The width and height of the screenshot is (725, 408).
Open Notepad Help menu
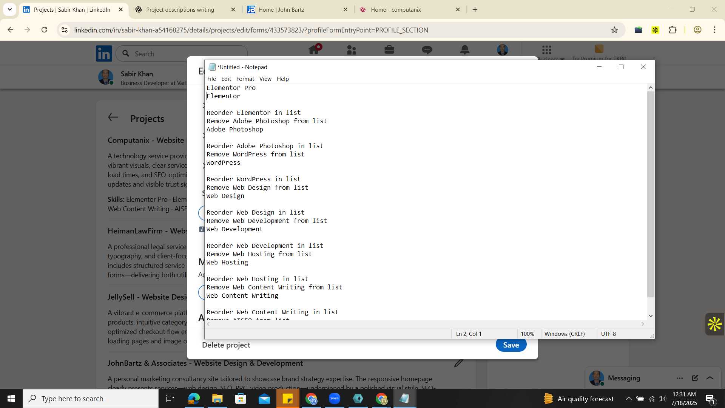pyautogui.click(x=282, y=79)
